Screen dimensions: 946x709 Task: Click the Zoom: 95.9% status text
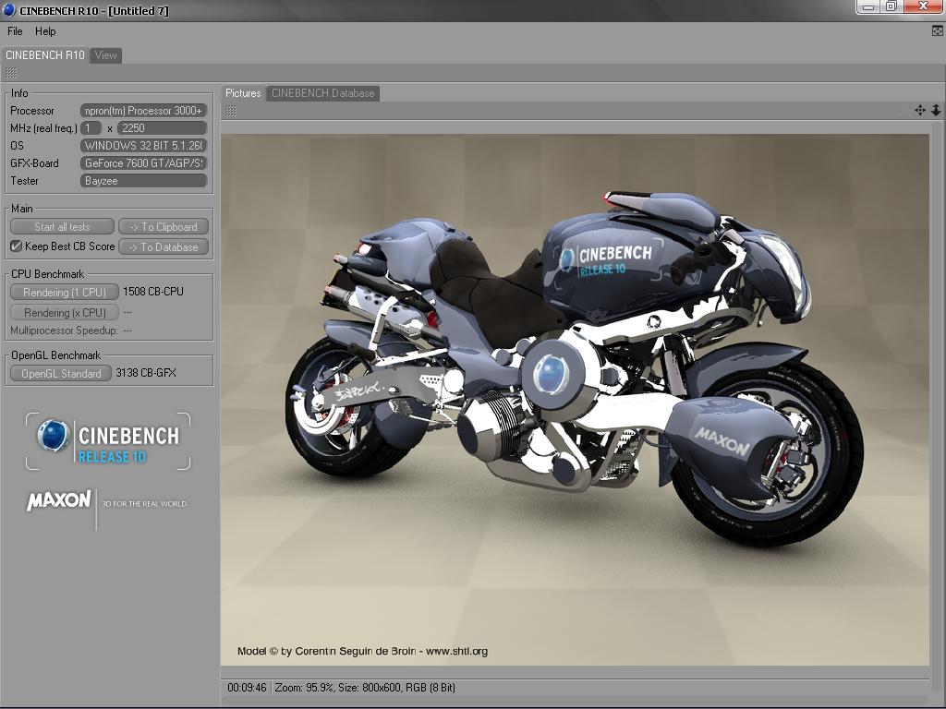click(x=303, y=688)
